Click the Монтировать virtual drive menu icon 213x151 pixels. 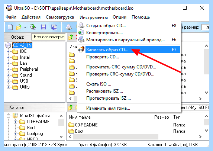coord(81,39)
